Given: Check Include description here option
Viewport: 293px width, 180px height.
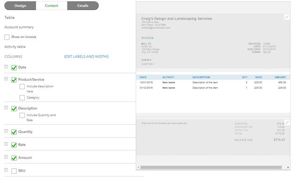Looking at the screenshot, I should 22,86.
